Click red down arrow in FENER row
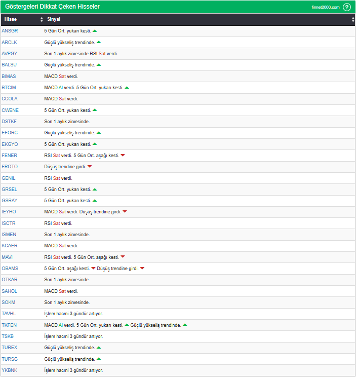Image resolution: width=356 pixels, height=377 pixels. click(x=123, y=155)
